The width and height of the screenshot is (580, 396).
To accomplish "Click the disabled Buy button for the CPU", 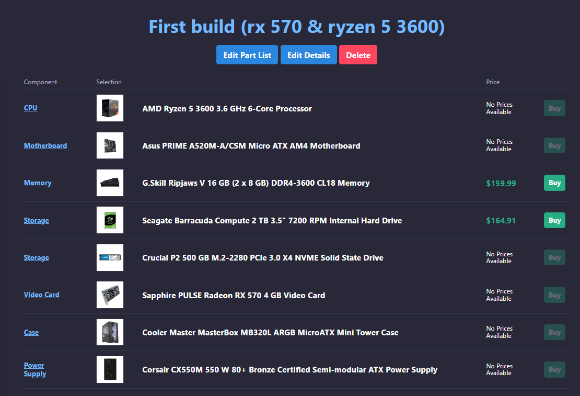I will click(x=554, y=108).
